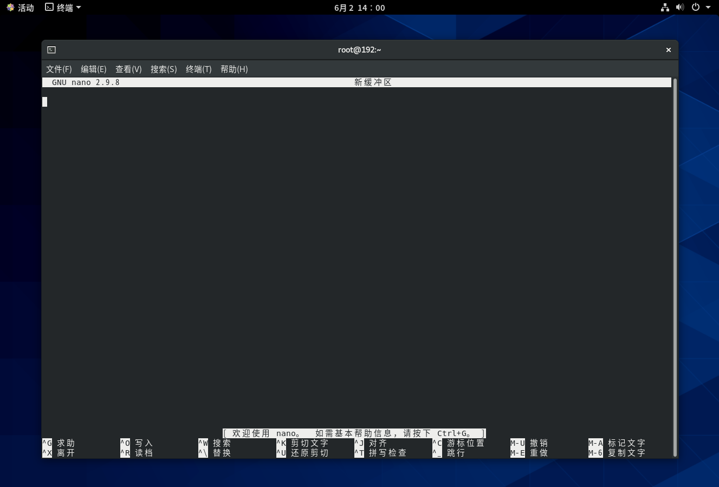The height and width of the screenshot is (487, 719).
Task: Click the clock showing 6月2 14:00
Action: point(359,8)
